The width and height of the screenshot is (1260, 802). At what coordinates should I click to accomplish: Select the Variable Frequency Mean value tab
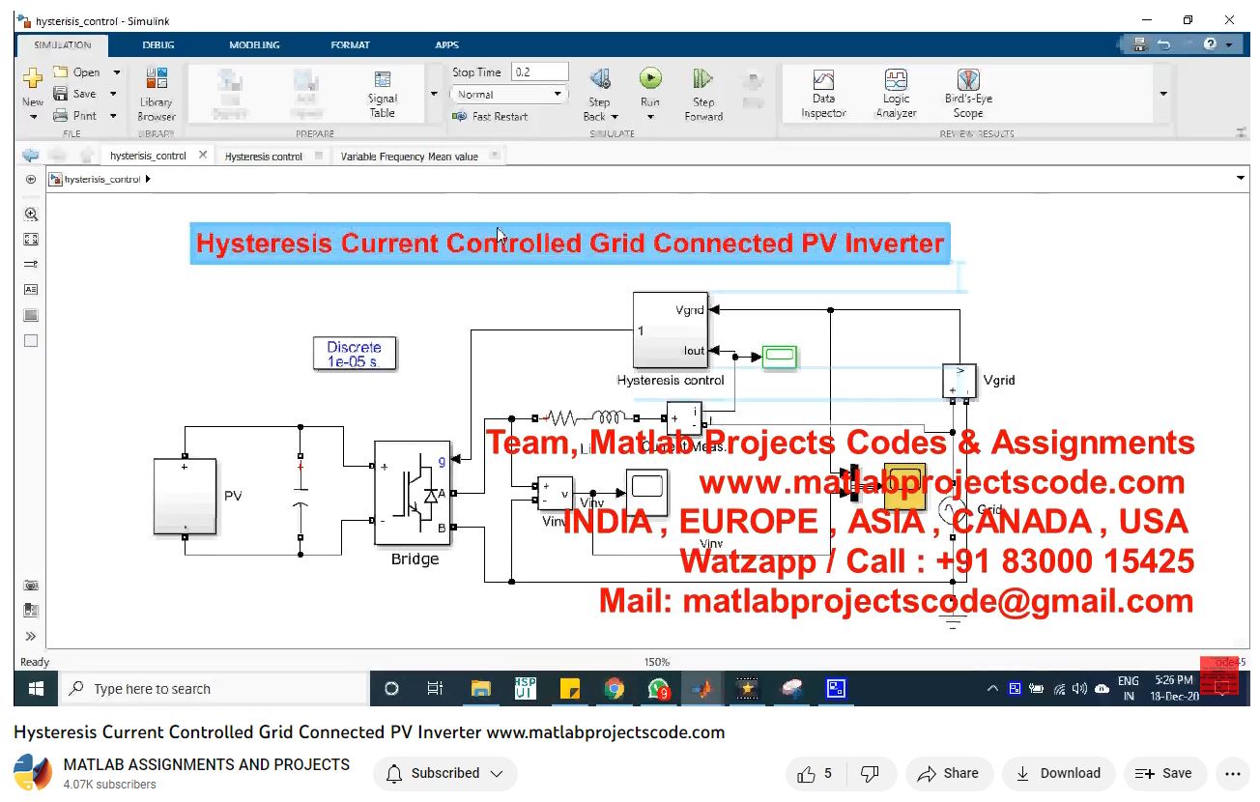click(x=409, y=157)
